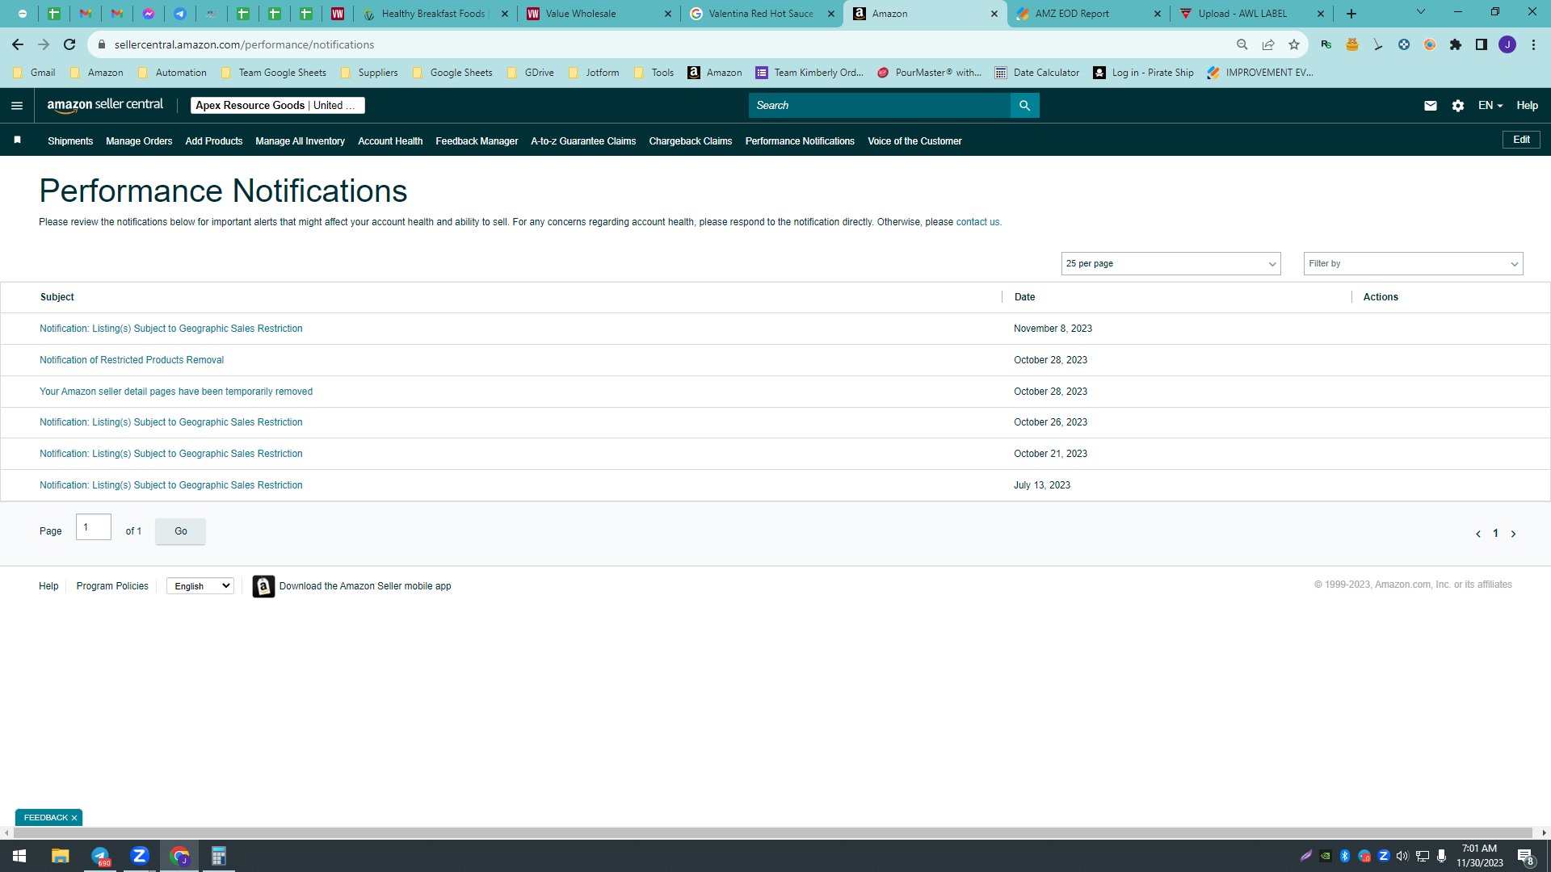Image resolution: width=1551 pixels, height=872 pixels.
Task: Click the share page icon in address bar
Action: (1268, 44)
